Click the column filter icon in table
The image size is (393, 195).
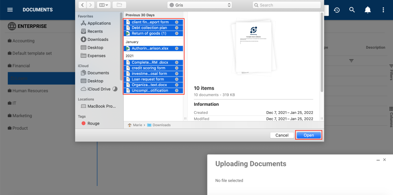pyautogui.click(x=351, y=61)
